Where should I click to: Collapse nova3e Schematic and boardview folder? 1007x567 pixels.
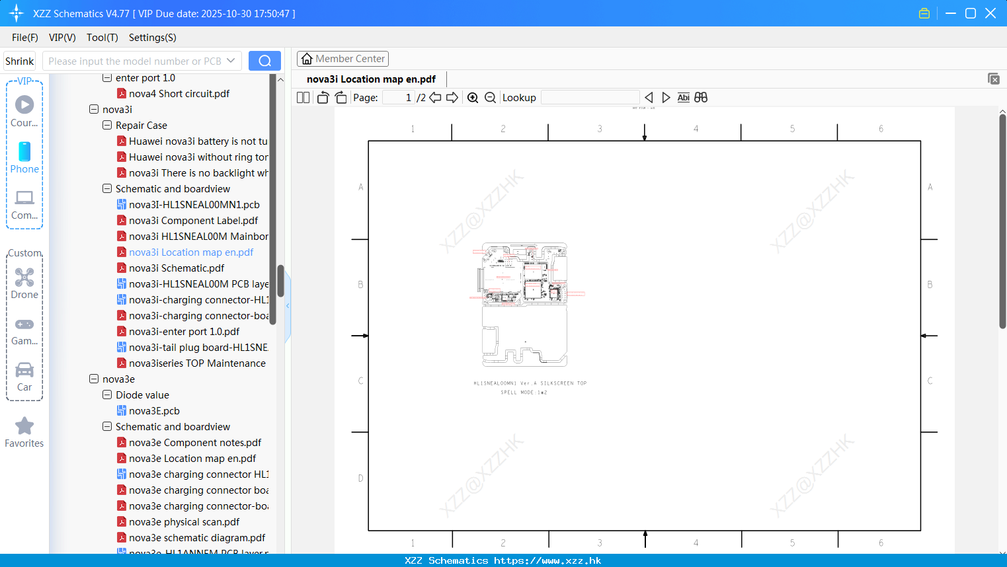(107, 427)
